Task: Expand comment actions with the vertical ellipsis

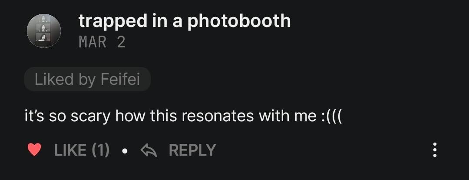Action: point(435,150)
